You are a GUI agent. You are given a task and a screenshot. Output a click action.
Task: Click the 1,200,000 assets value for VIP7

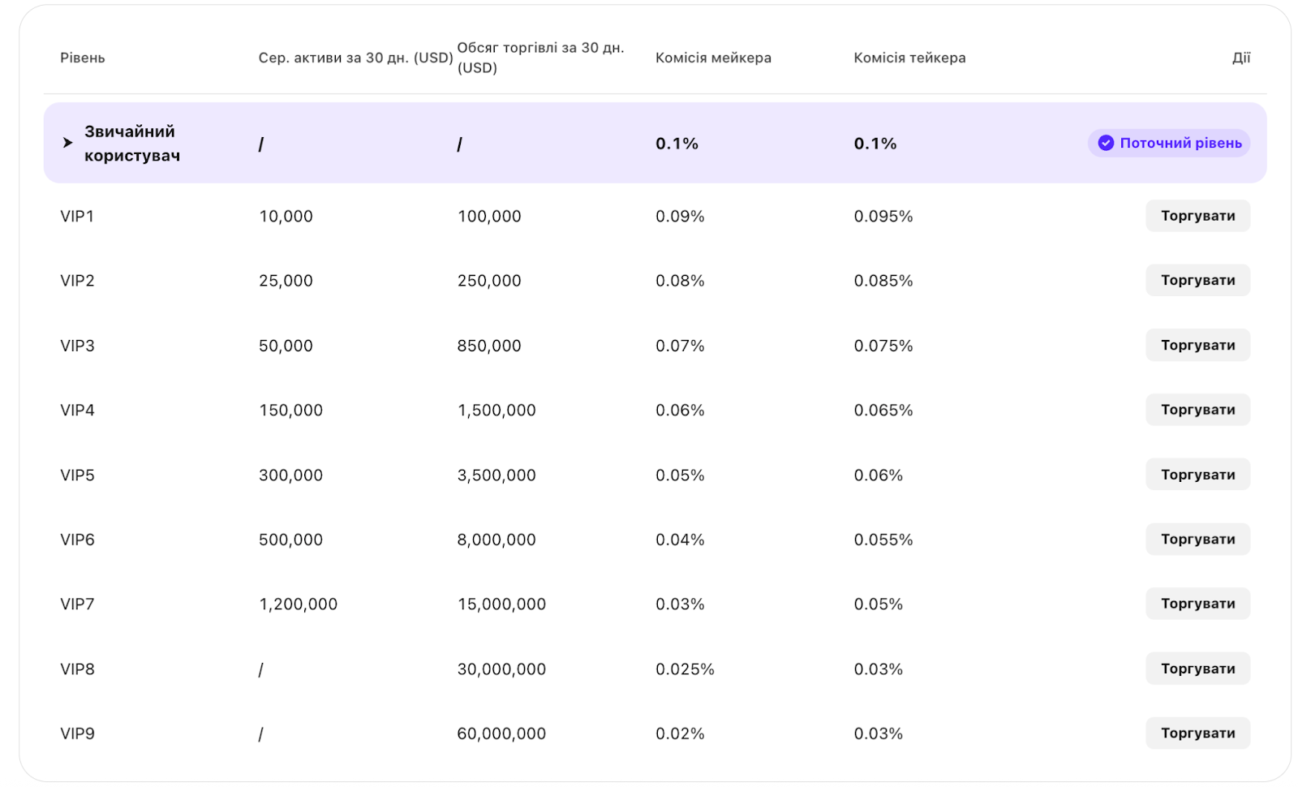pyautogui.click(x=298, y=604)
